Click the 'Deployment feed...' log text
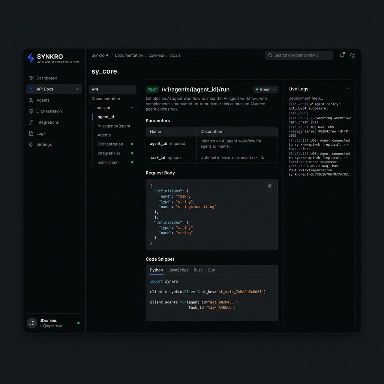This screenshot has width=384, height=384. coord(306,98)
